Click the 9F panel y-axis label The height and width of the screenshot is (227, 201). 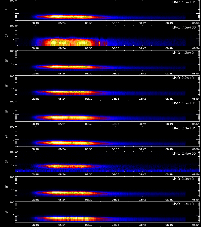7,212
